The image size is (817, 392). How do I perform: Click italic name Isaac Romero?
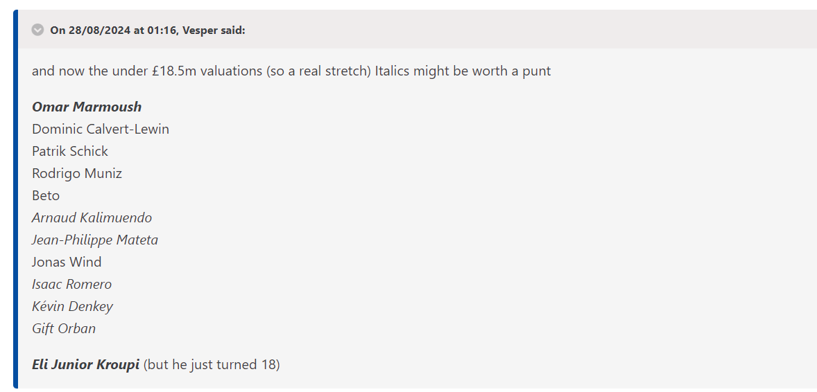pos(71,284)
